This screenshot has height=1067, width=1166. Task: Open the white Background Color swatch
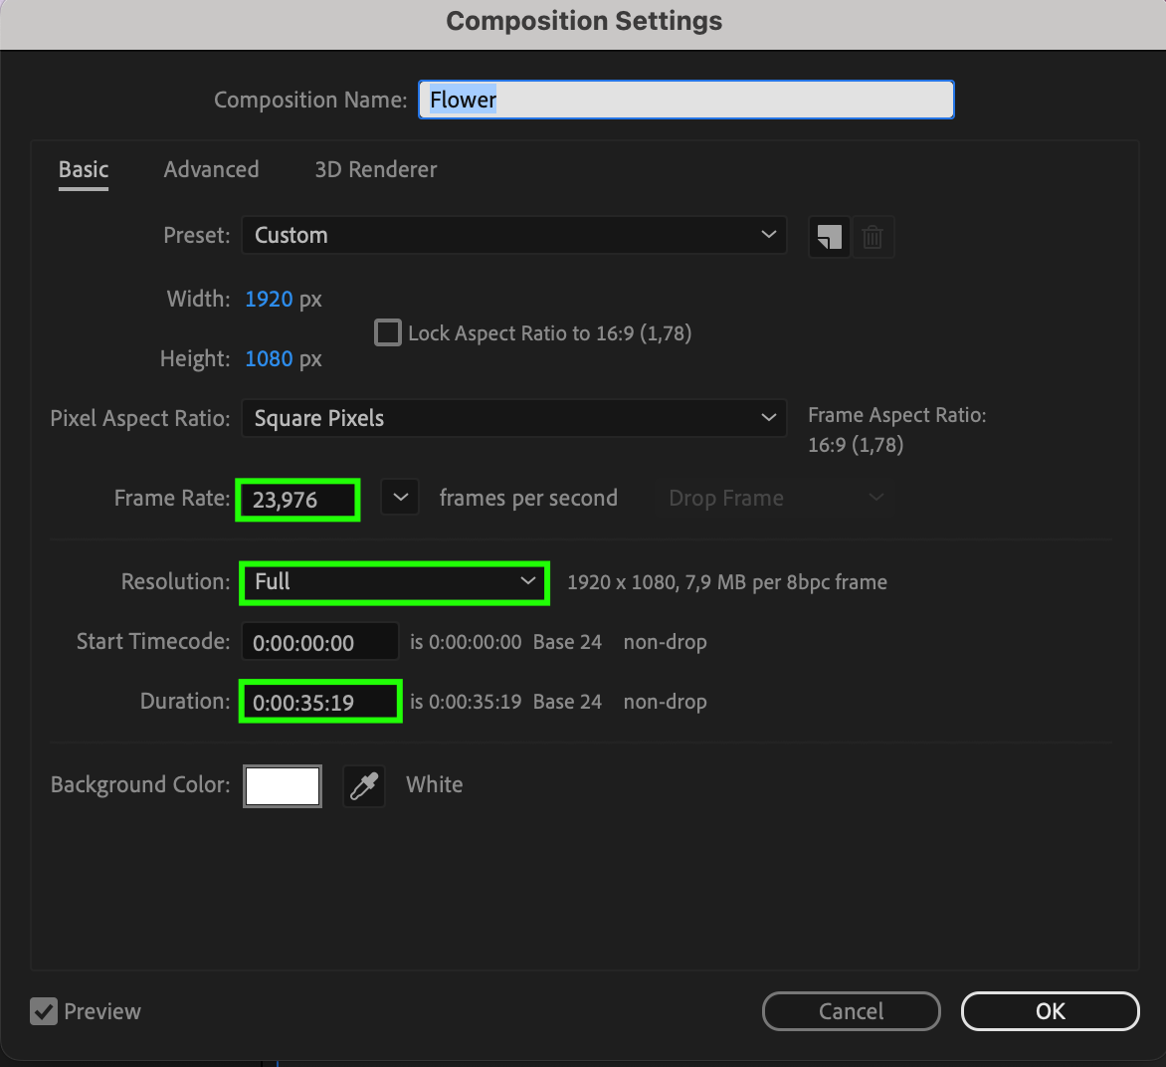coord(283,785)
